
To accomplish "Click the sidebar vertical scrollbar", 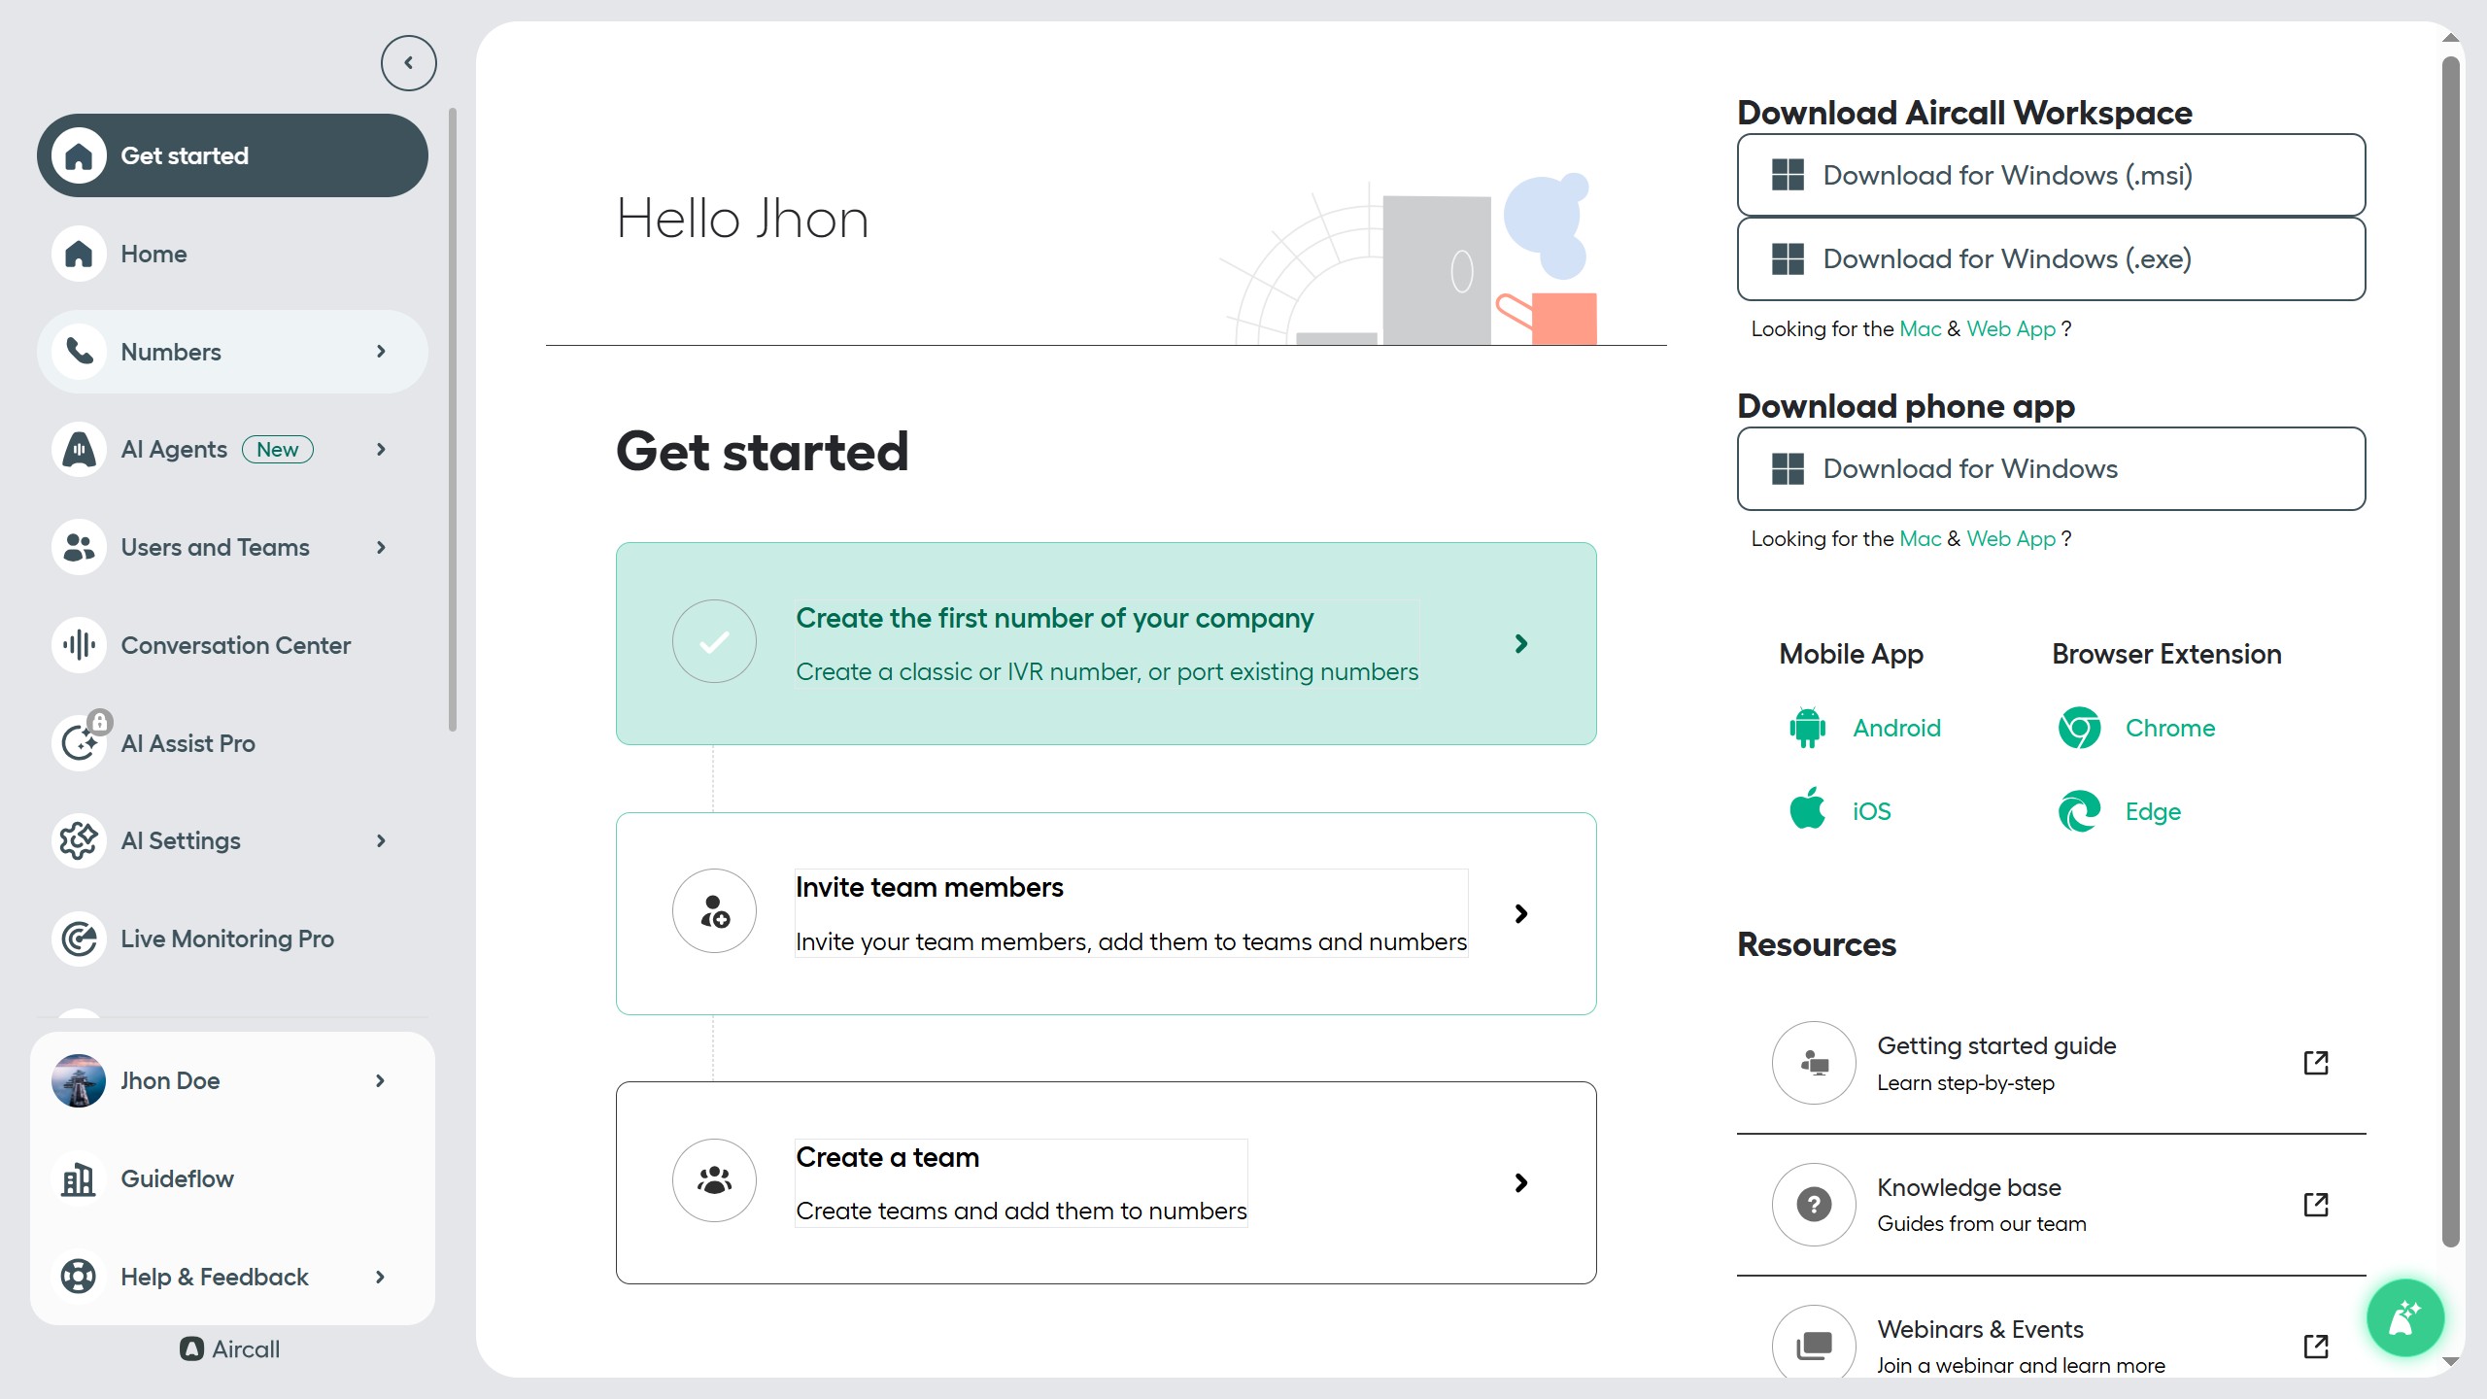I will [x=453, y=420].
